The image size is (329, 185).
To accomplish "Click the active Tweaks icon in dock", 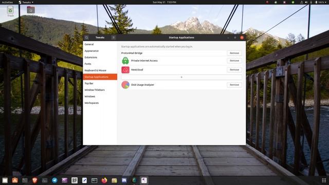I will pyautogui.click(x=144, y=180).
